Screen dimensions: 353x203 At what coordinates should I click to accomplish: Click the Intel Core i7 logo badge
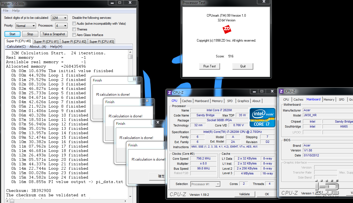click(x=262, y=118)
